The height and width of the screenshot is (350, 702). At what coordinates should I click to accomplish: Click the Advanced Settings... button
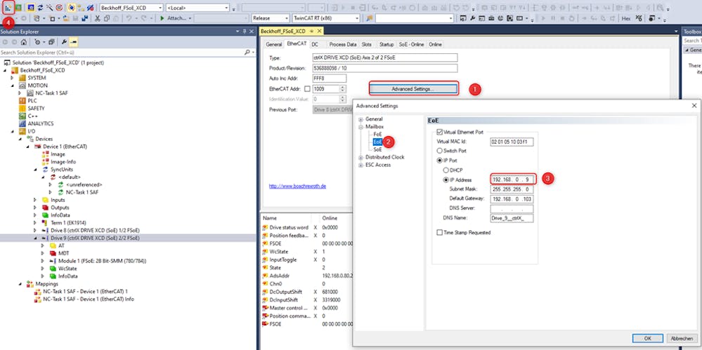pos(412,89)
